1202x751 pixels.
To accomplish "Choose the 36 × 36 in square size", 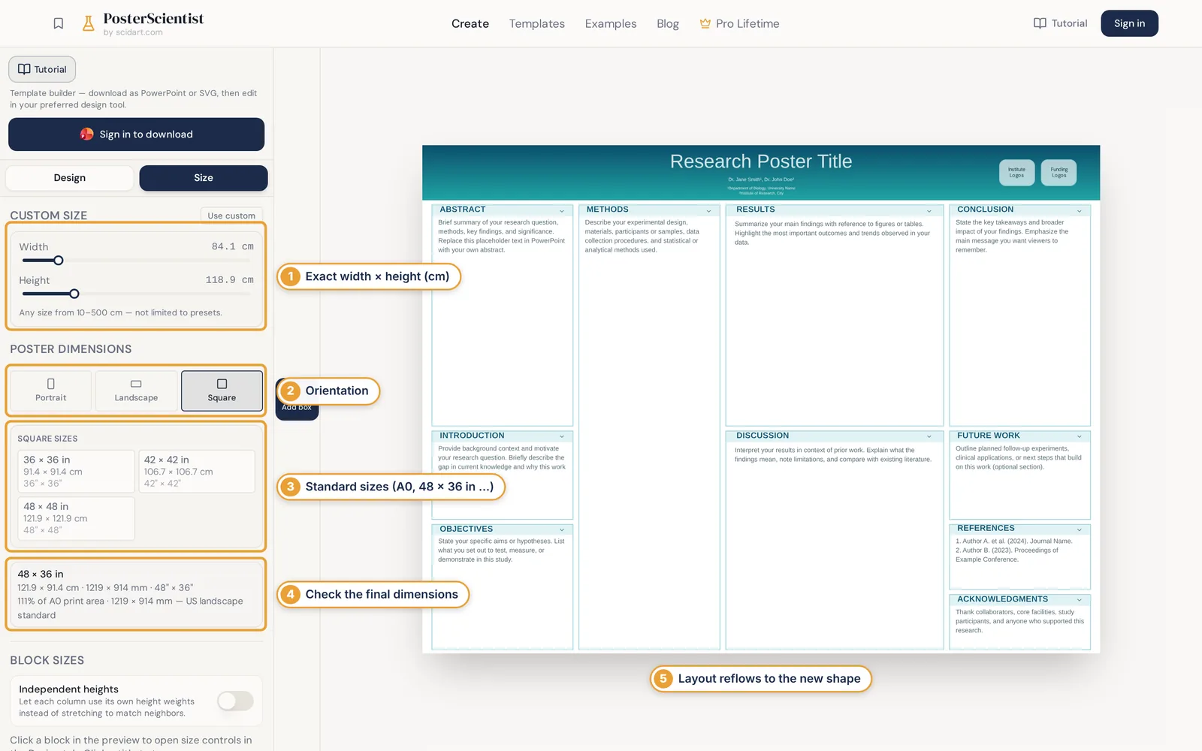I will coord(76,471).
